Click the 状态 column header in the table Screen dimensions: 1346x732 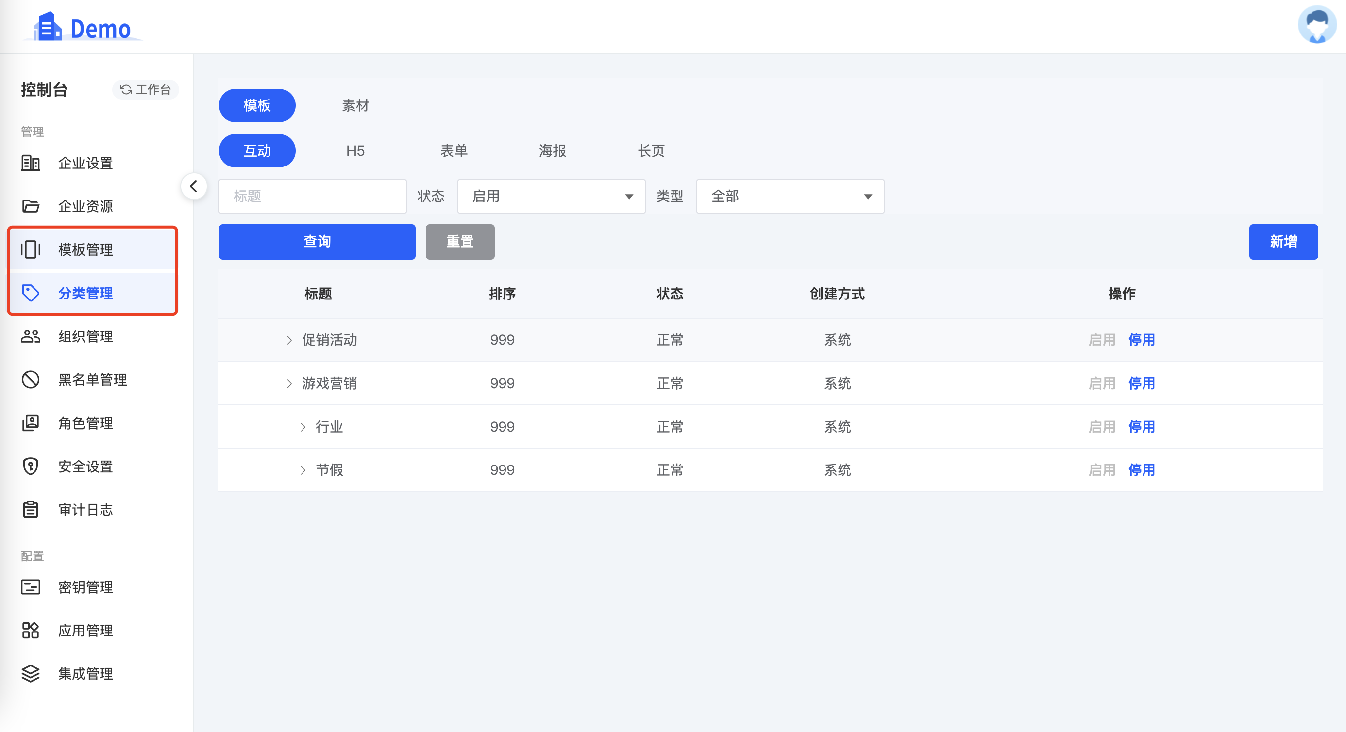[670, 294]
